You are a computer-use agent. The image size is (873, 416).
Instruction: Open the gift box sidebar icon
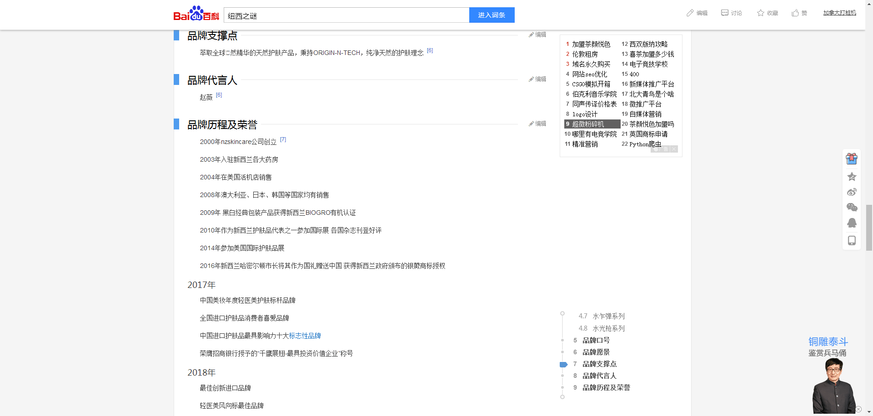(852, 158)
